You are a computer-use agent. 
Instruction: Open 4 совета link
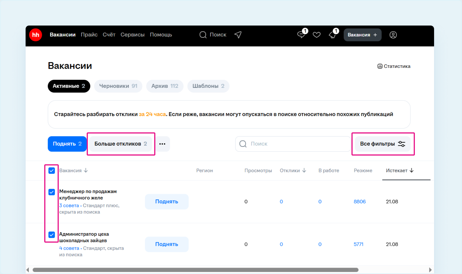point(69,248)
